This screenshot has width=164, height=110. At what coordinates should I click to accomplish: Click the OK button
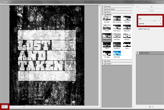151,7
